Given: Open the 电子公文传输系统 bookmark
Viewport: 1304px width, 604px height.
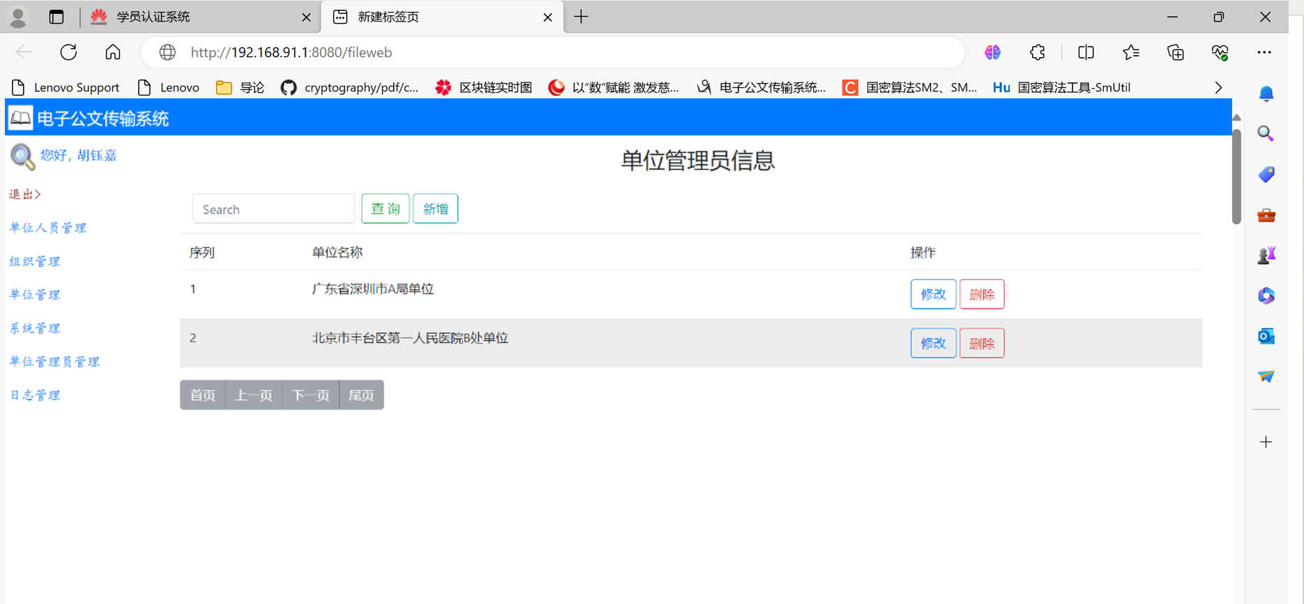Looking at the screenshot, I should (761, 87).
